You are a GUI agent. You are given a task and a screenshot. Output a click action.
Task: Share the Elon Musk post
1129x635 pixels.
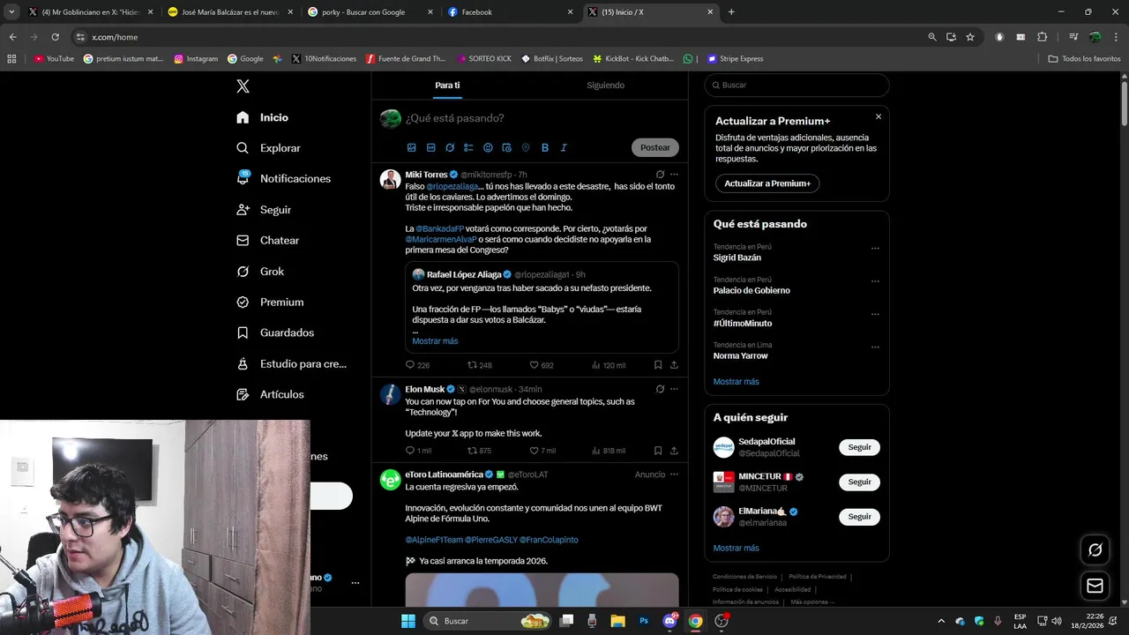674,451
